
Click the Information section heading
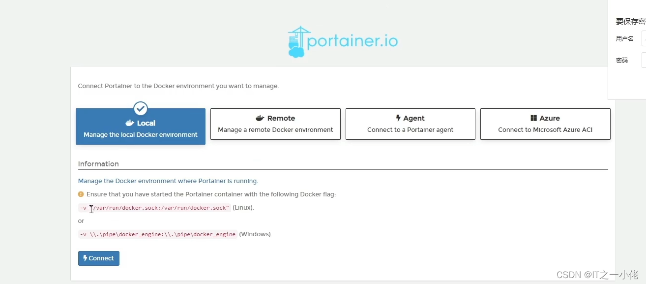(98, 164)
